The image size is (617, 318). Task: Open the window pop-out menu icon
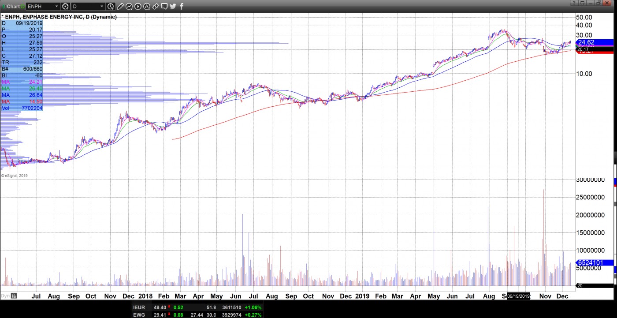click(x=582, y=3)
